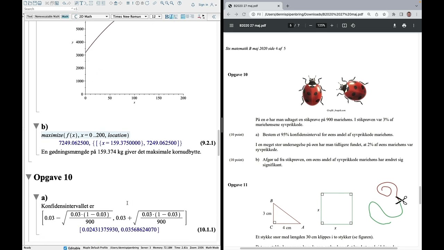Undo the last action in Maple
The image size is (444, 250).
[64, 3]
